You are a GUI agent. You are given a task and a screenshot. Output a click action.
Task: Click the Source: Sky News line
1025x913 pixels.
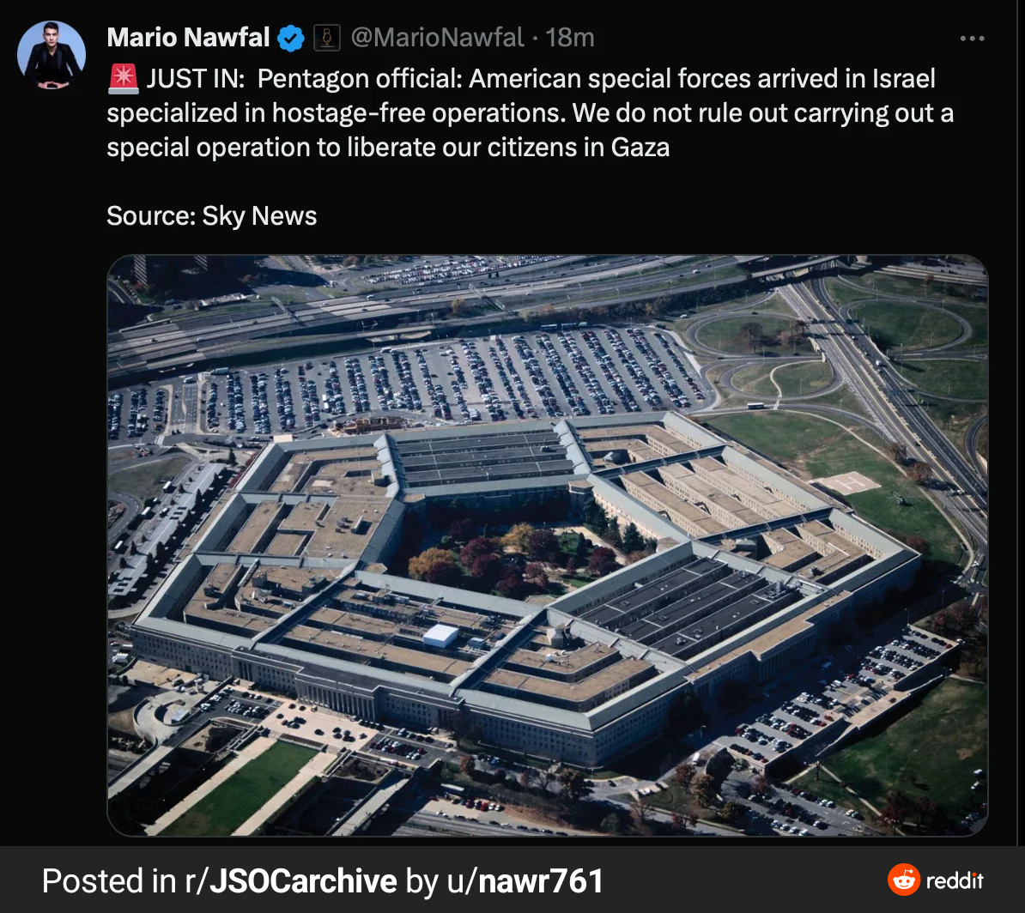tap(212, 215)
